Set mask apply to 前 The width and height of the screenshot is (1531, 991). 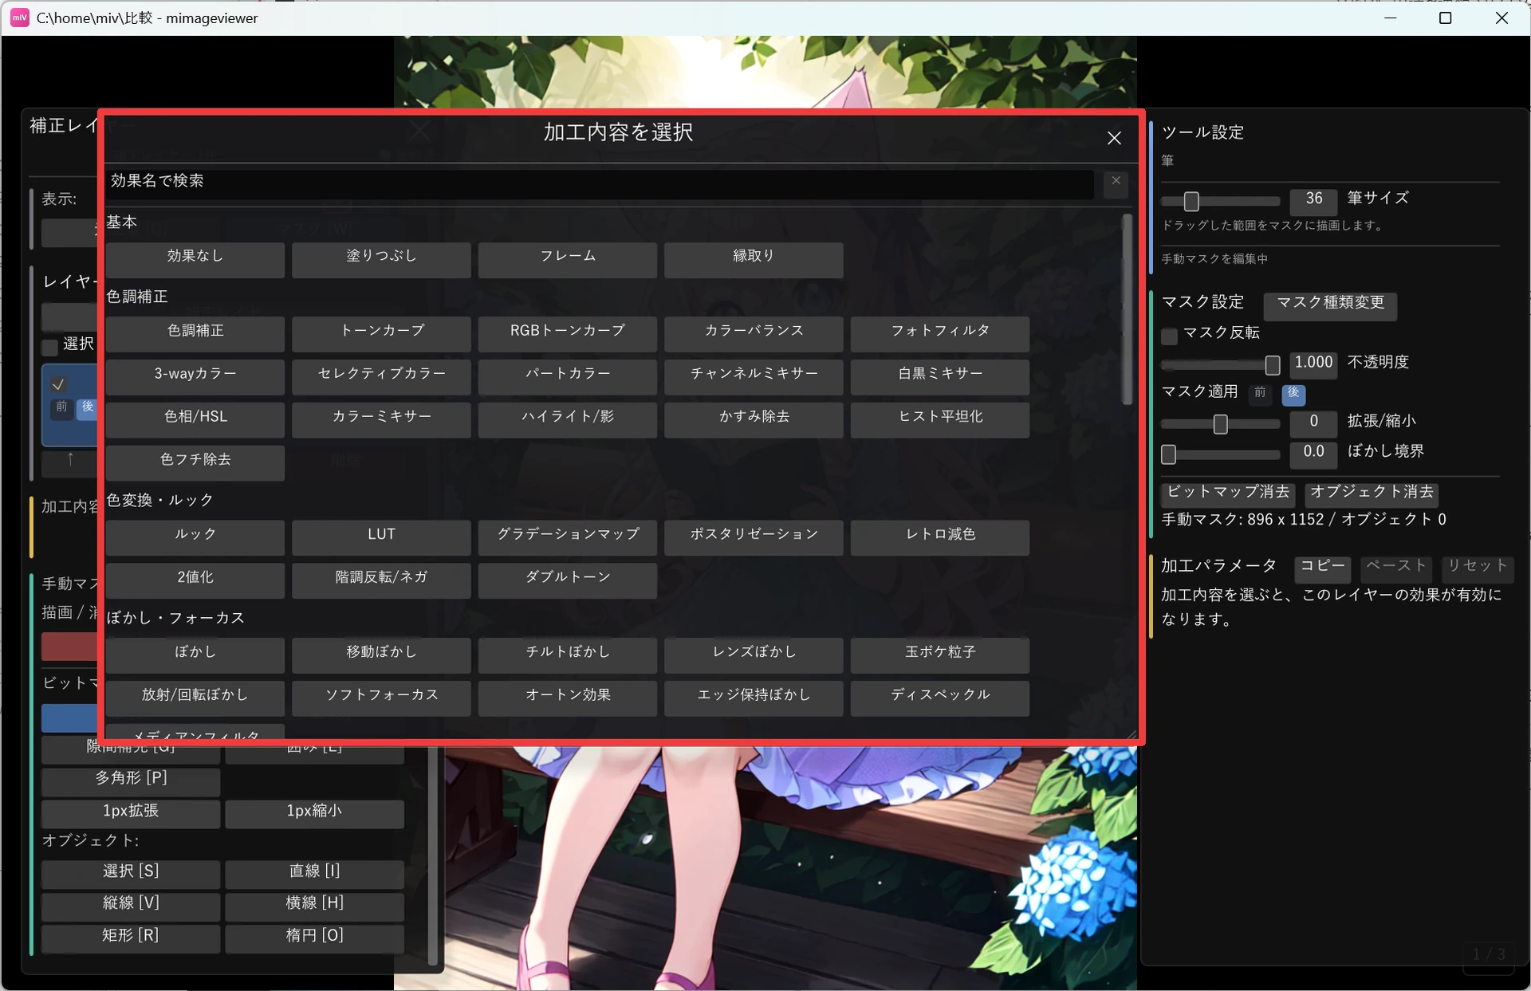click(1260, 393)
